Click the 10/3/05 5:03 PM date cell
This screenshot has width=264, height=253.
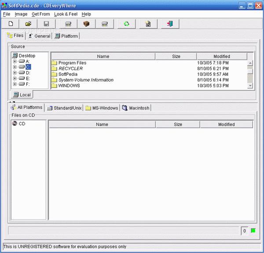[213, 86]
